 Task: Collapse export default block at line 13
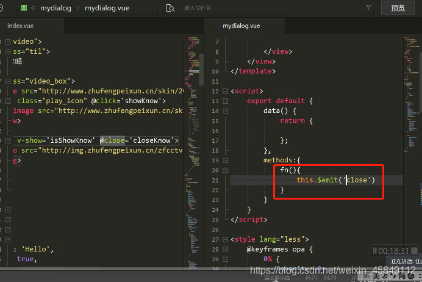[226, 101]
